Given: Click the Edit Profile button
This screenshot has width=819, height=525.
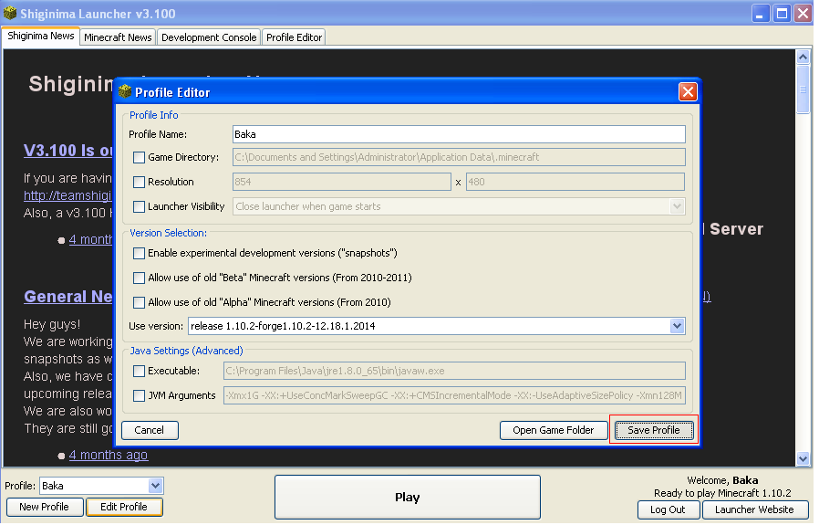Looking at the screenshot, I should pos(125,509).
